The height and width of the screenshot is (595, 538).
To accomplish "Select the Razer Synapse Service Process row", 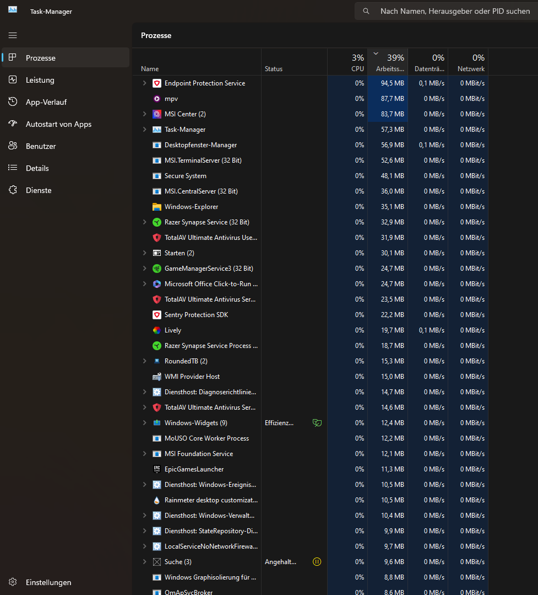I will click(x=310, y=346).
